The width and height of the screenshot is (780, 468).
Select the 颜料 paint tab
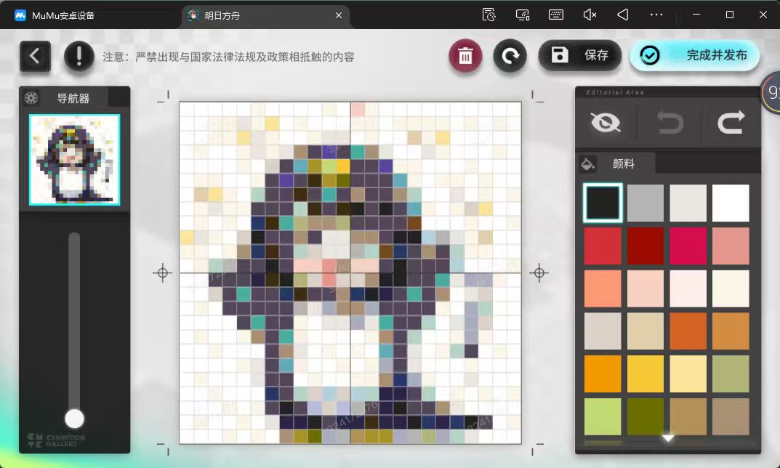623,164
